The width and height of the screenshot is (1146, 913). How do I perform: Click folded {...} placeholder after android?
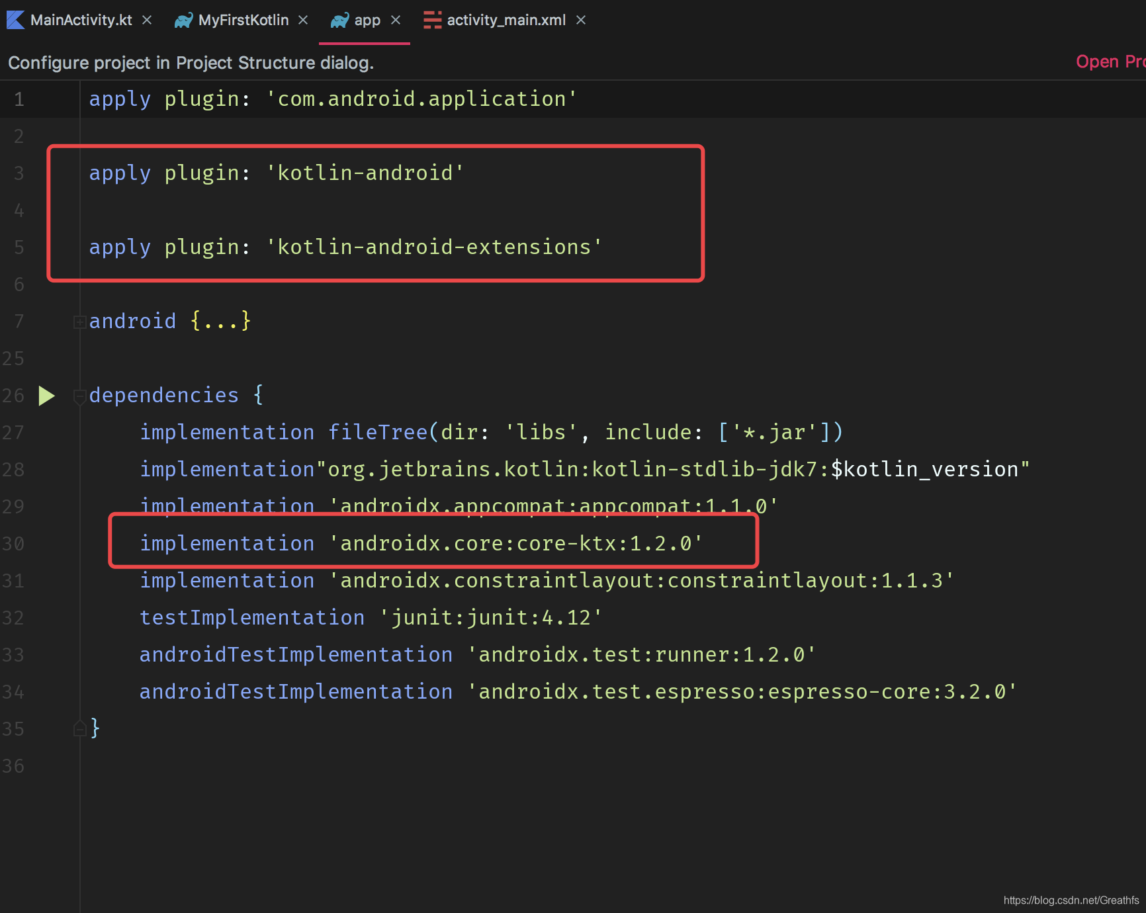pos(220,321)
